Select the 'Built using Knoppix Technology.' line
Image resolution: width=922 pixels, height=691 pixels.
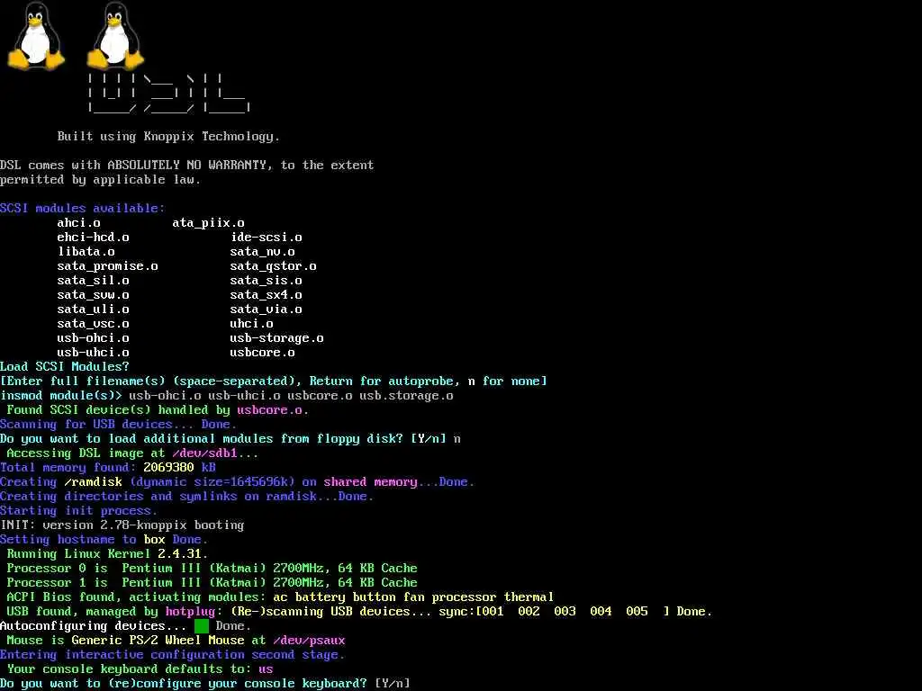168,137
